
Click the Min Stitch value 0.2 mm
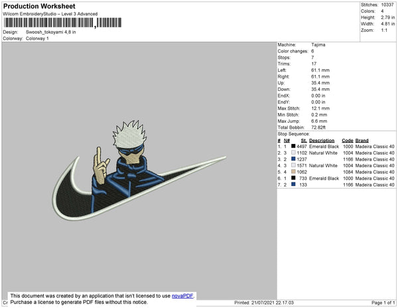point(319,115)
